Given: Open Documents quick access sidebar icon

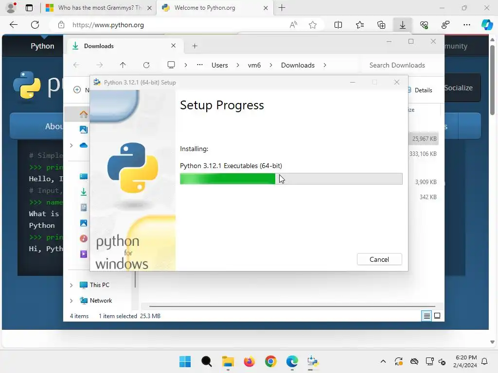Looking at the screenshot, I should tap(84, 207).
